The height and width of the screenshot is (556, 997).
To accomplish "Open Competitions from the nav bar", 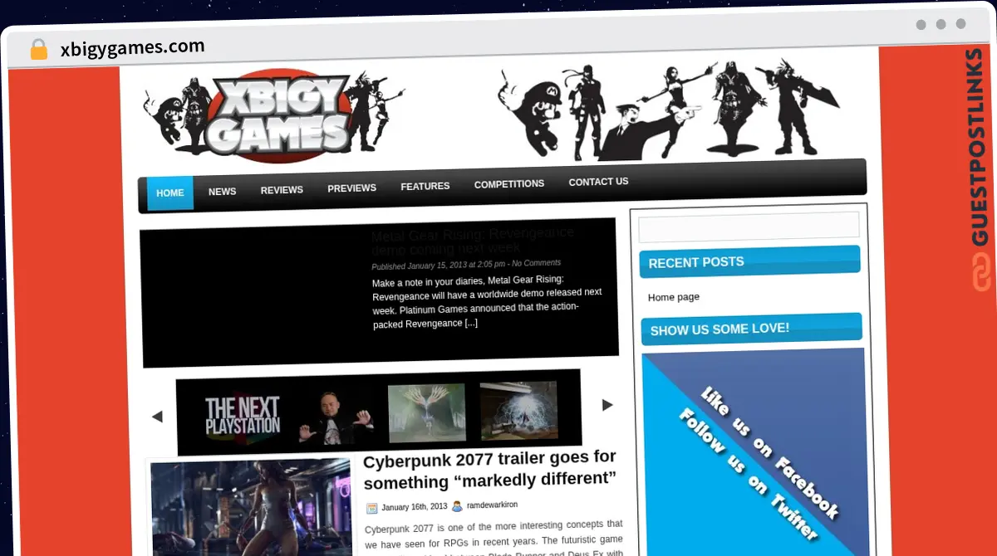I will tap(508, 184).
